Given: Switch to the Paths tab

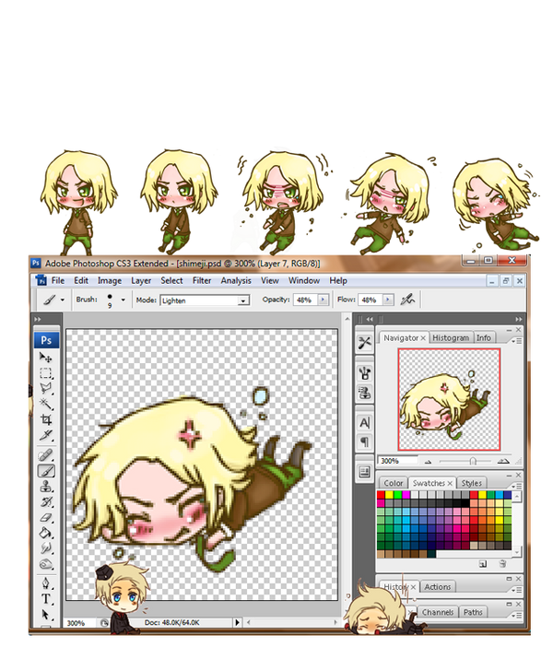Looking at the screenshot, I should (x=473, y=612).
